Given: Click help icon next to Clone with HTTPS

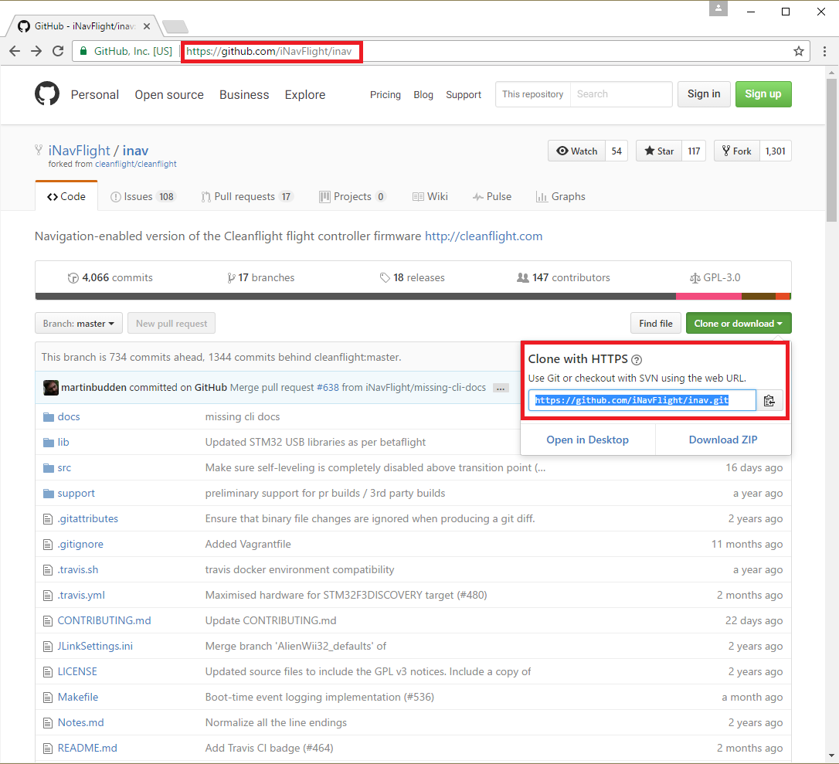Looking at the screenshot, I should tap(637, 359).
